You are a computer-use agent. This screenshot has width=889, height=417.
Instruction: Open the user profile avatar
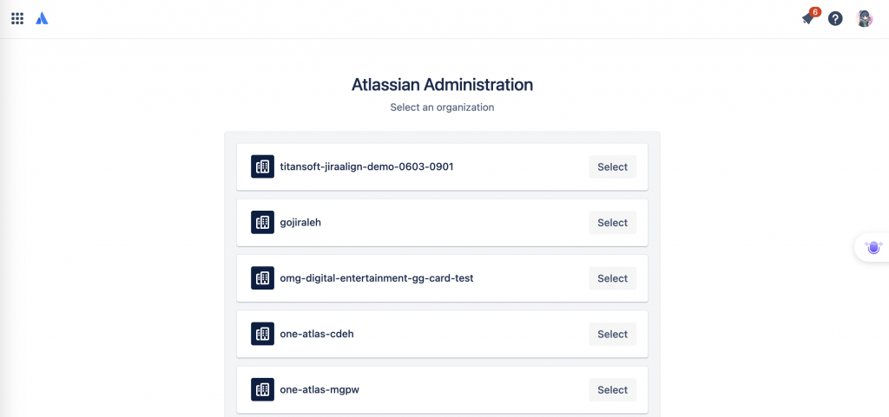pos(864,19)
